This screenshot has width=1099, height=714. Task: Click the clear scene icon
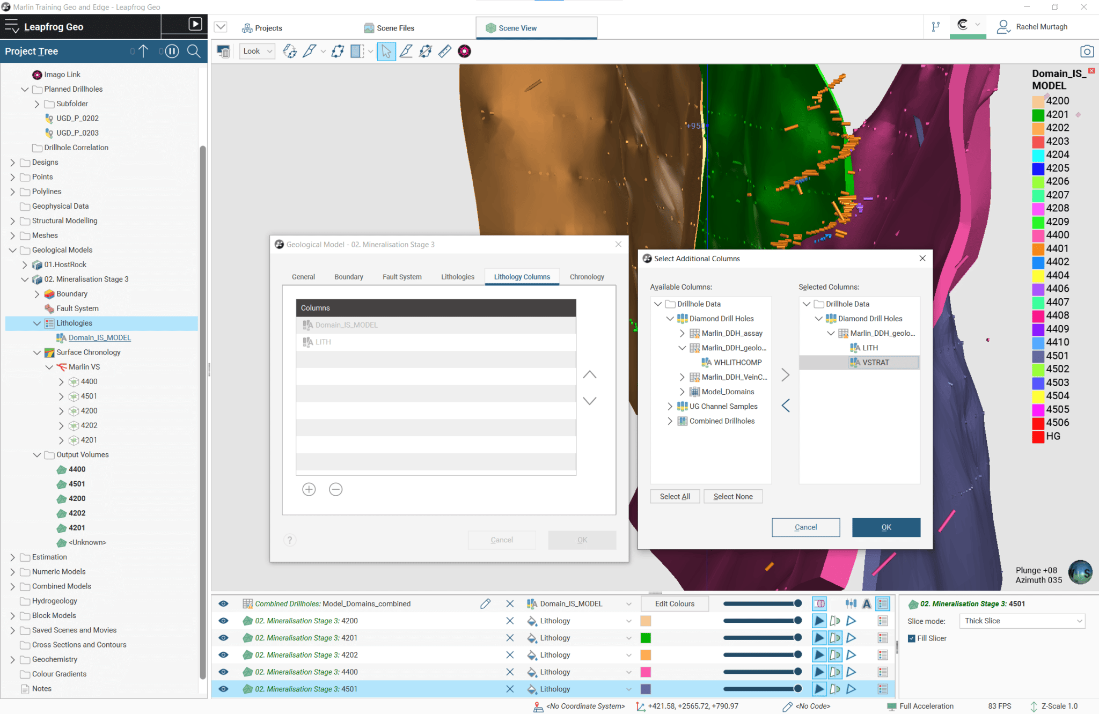click(223, 51)
